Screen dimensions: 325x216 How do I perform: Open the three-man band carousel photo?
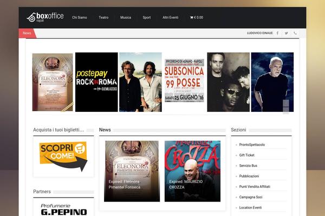(x=229, y=82)
